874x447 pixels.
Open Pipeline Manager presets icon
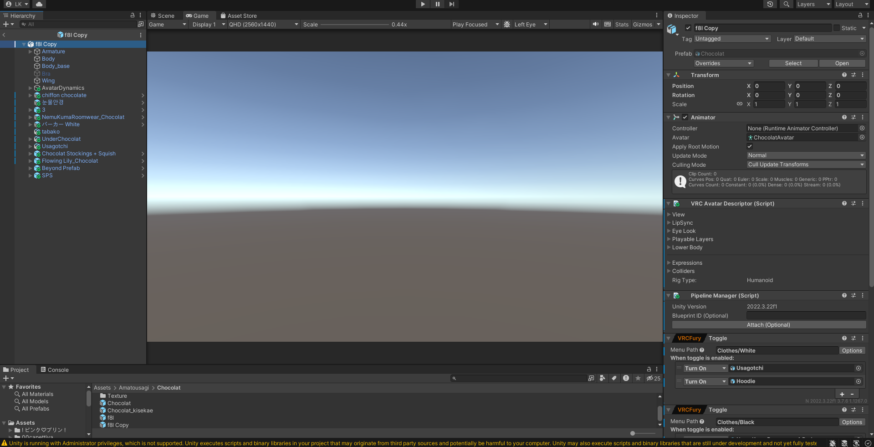854,295
